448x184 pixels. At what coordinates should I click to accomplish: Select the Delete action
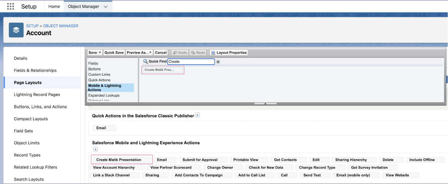(x=391, y=160)
